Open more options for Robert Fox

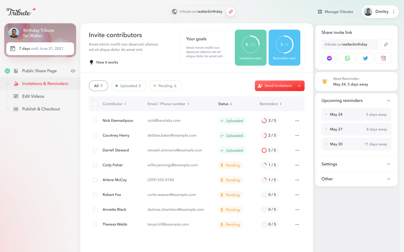(x=297, y=195)
